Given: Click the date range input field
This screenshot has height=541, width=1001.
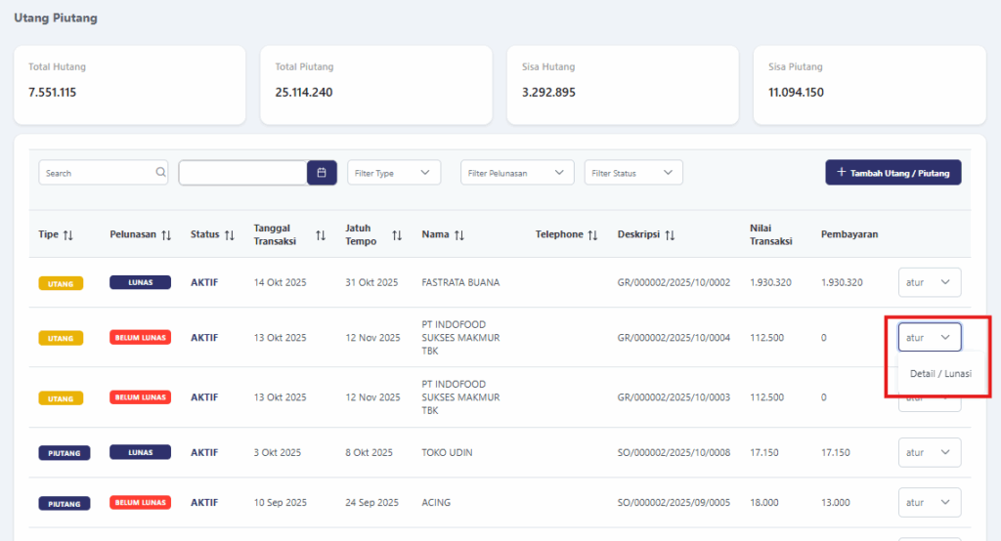Looking at the screenshot, I should (x=242, y=173).
